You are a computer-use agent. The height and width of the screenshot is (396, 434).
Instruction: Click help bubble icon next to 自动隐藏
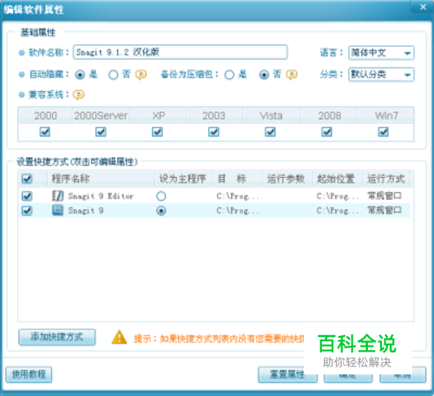141,75
